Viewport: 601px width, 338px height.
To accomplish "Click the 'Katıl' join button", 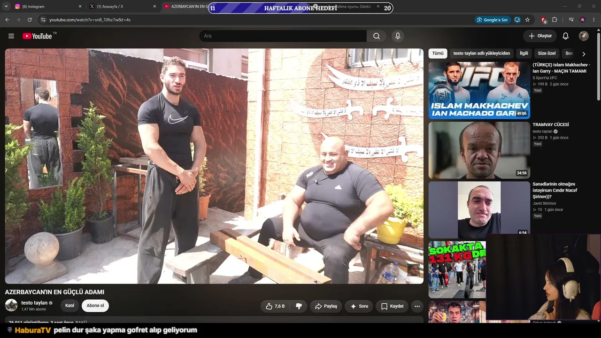I will point(69,306).
